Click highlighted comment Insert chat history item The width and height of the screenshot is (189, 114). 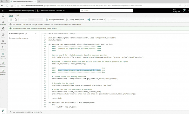pyautogui.click(x=80, y=70)
